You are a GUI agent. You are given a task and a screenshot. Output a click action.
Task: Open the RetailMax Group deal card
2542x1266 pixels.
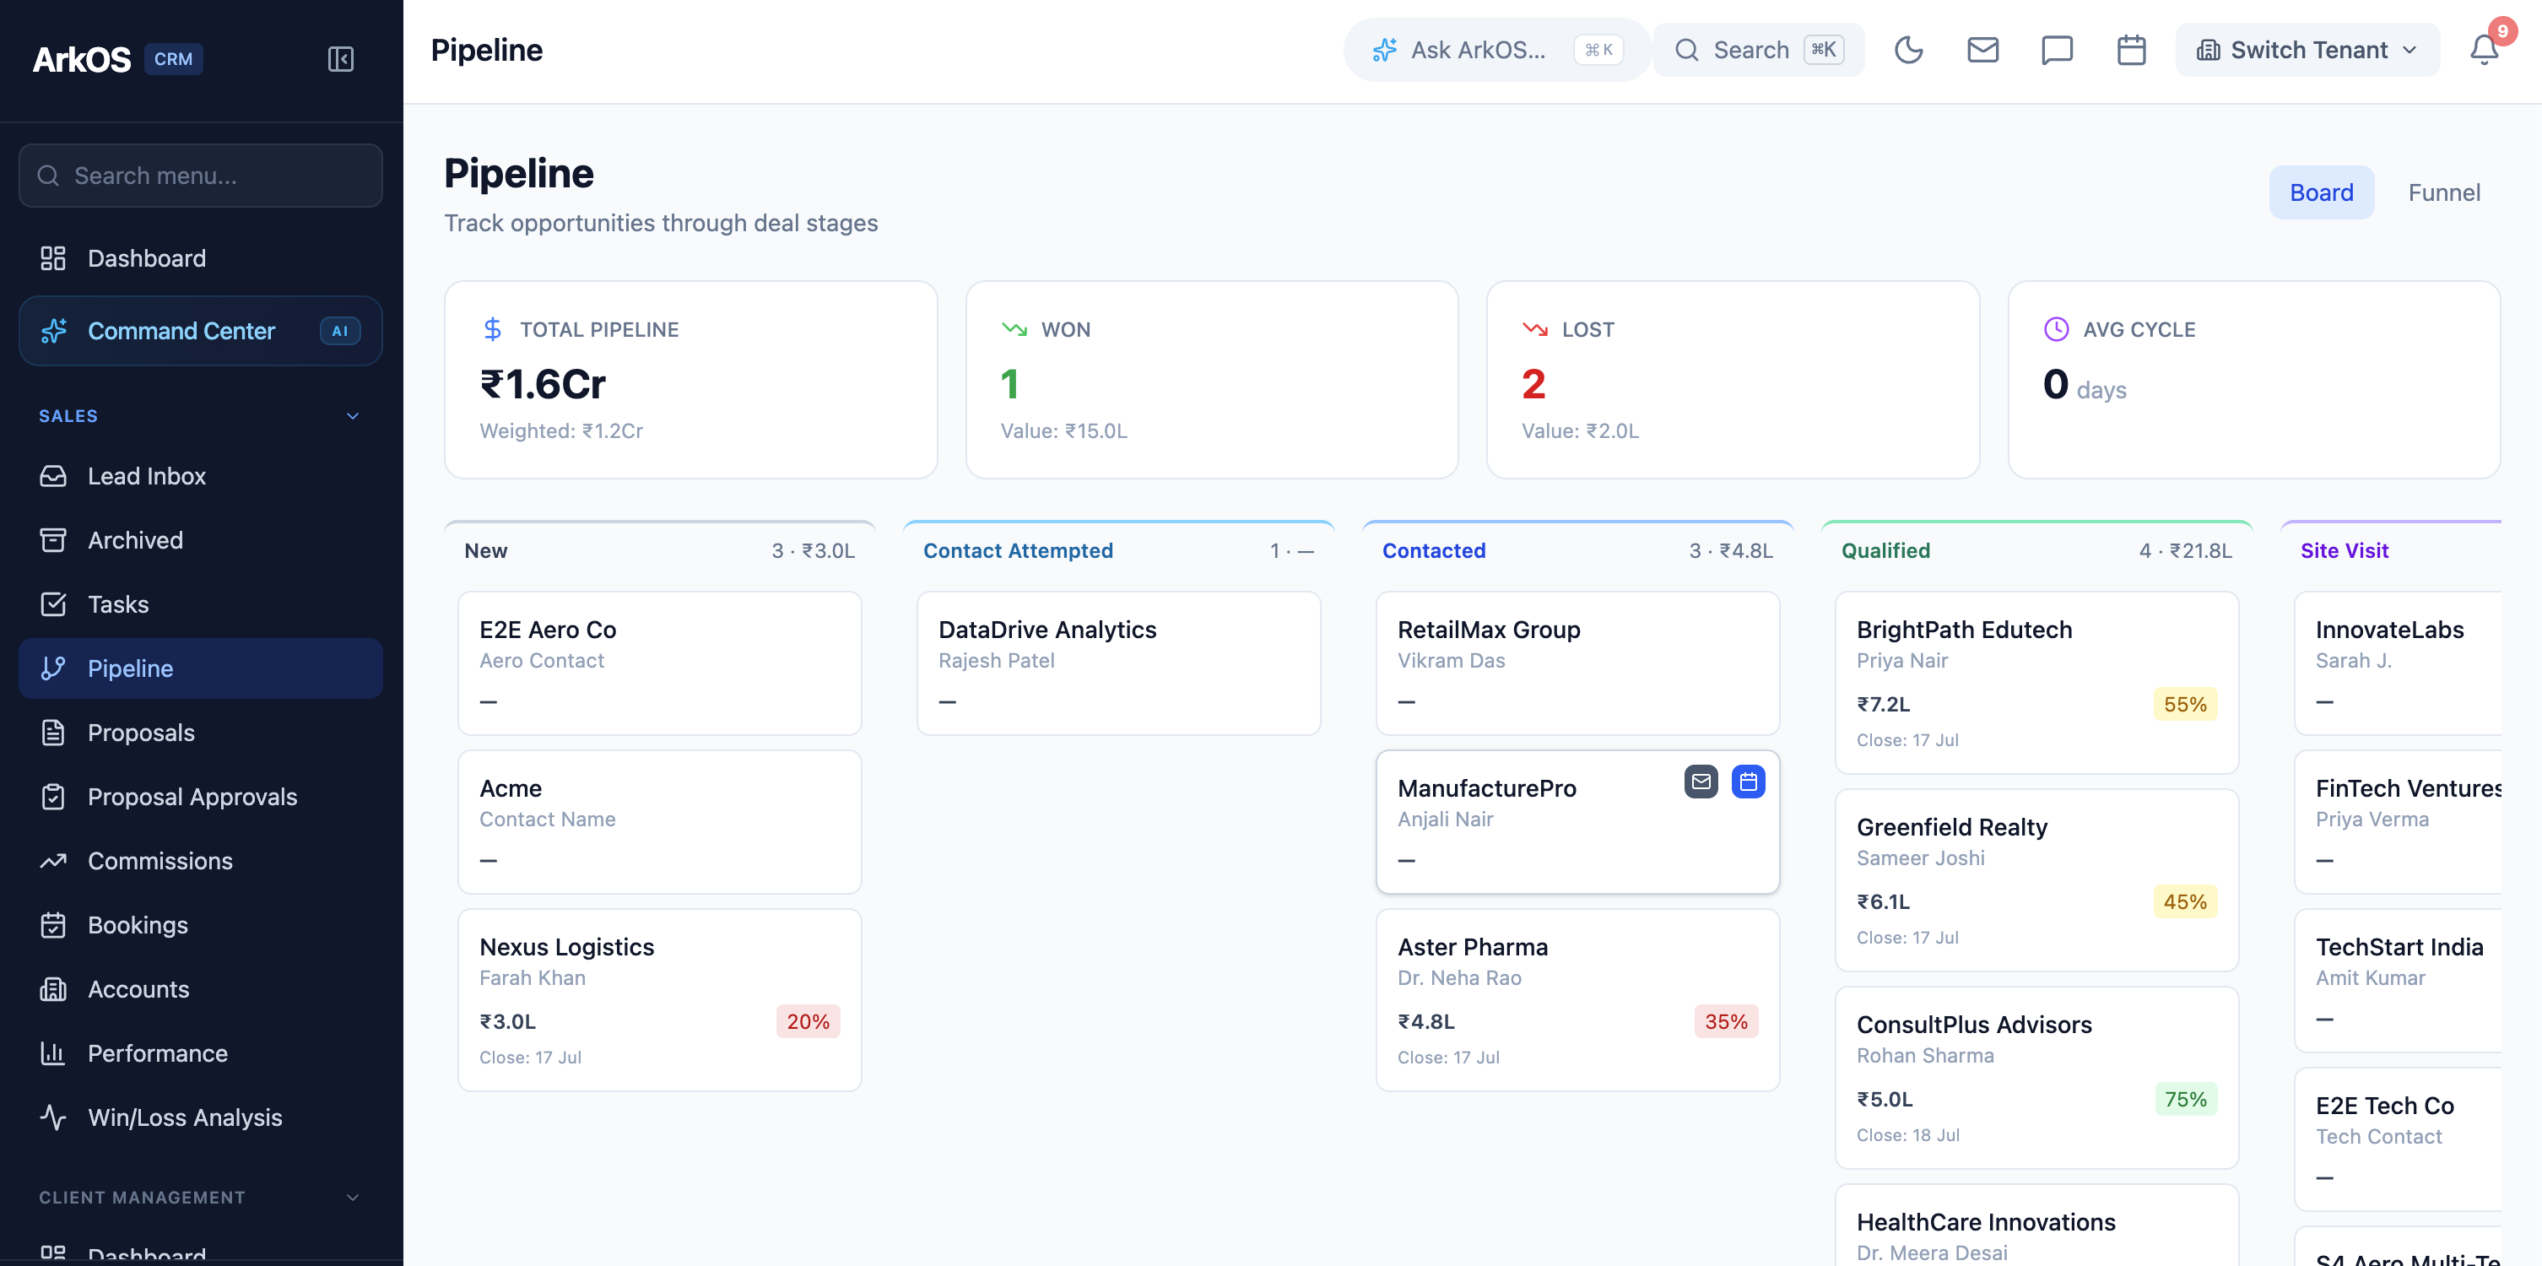click(1577, 663)
